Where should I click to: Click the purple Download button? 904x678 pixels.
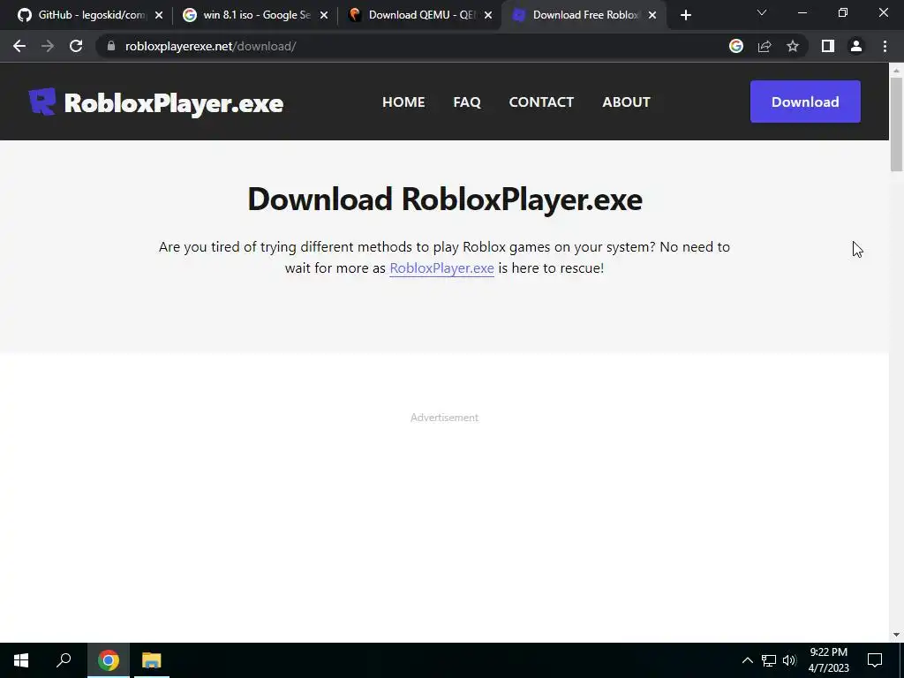tap(805, 102)
